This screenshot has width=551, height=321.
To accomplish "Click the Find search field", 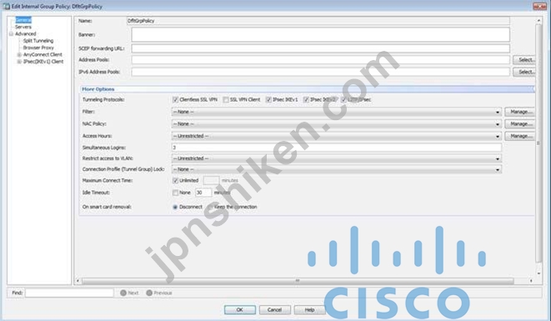I will click(x=69, y=293).
